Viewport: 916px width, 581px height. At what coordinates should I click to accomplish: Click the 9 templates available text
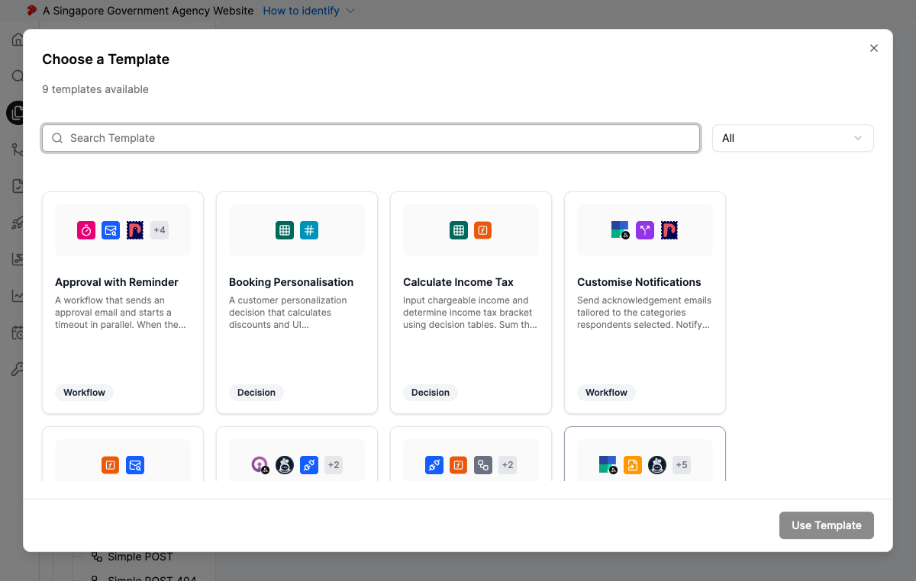(x=95, y=89)
